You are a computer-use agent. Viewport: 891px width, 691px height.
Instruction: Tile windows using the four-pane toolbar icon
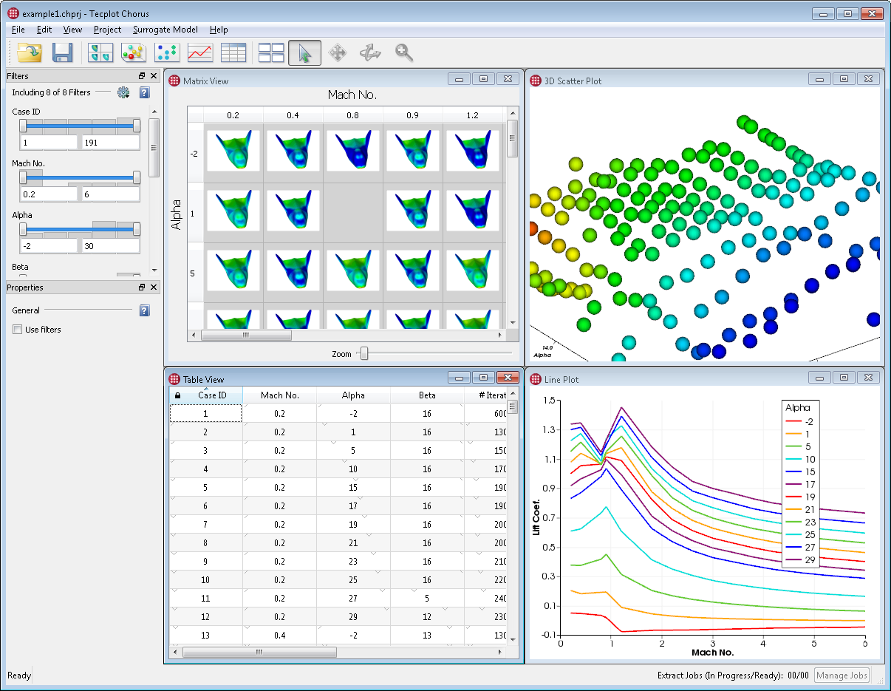(x=271, y=52)
